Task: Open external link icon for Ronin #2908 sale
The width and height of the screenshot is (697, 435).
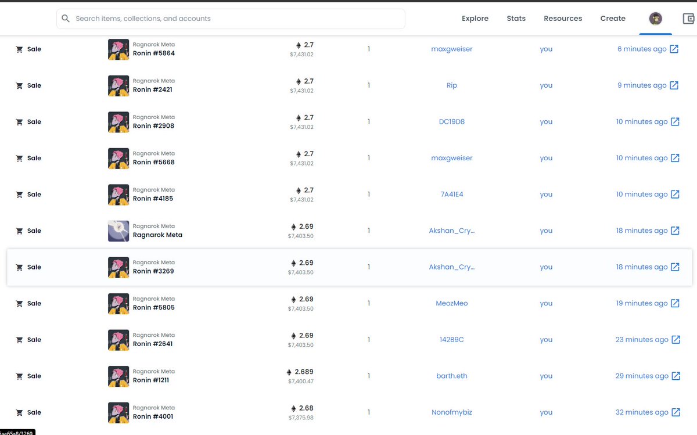Action: tap(675, 122)
